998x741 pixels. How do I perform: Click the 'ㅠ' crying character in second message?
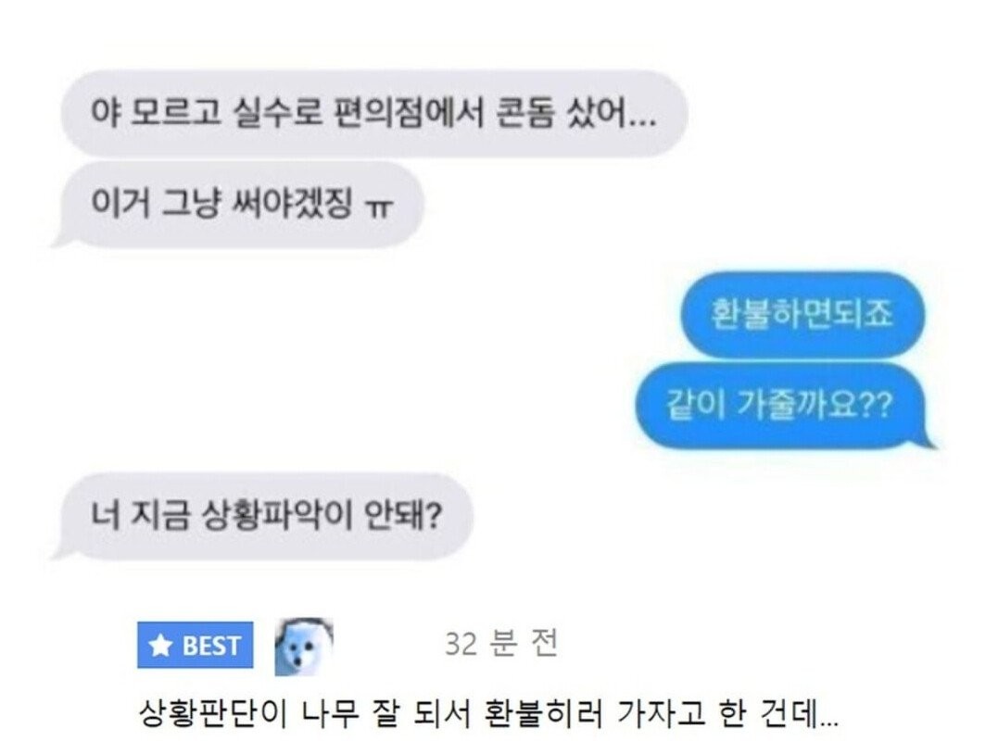point(378,208)
